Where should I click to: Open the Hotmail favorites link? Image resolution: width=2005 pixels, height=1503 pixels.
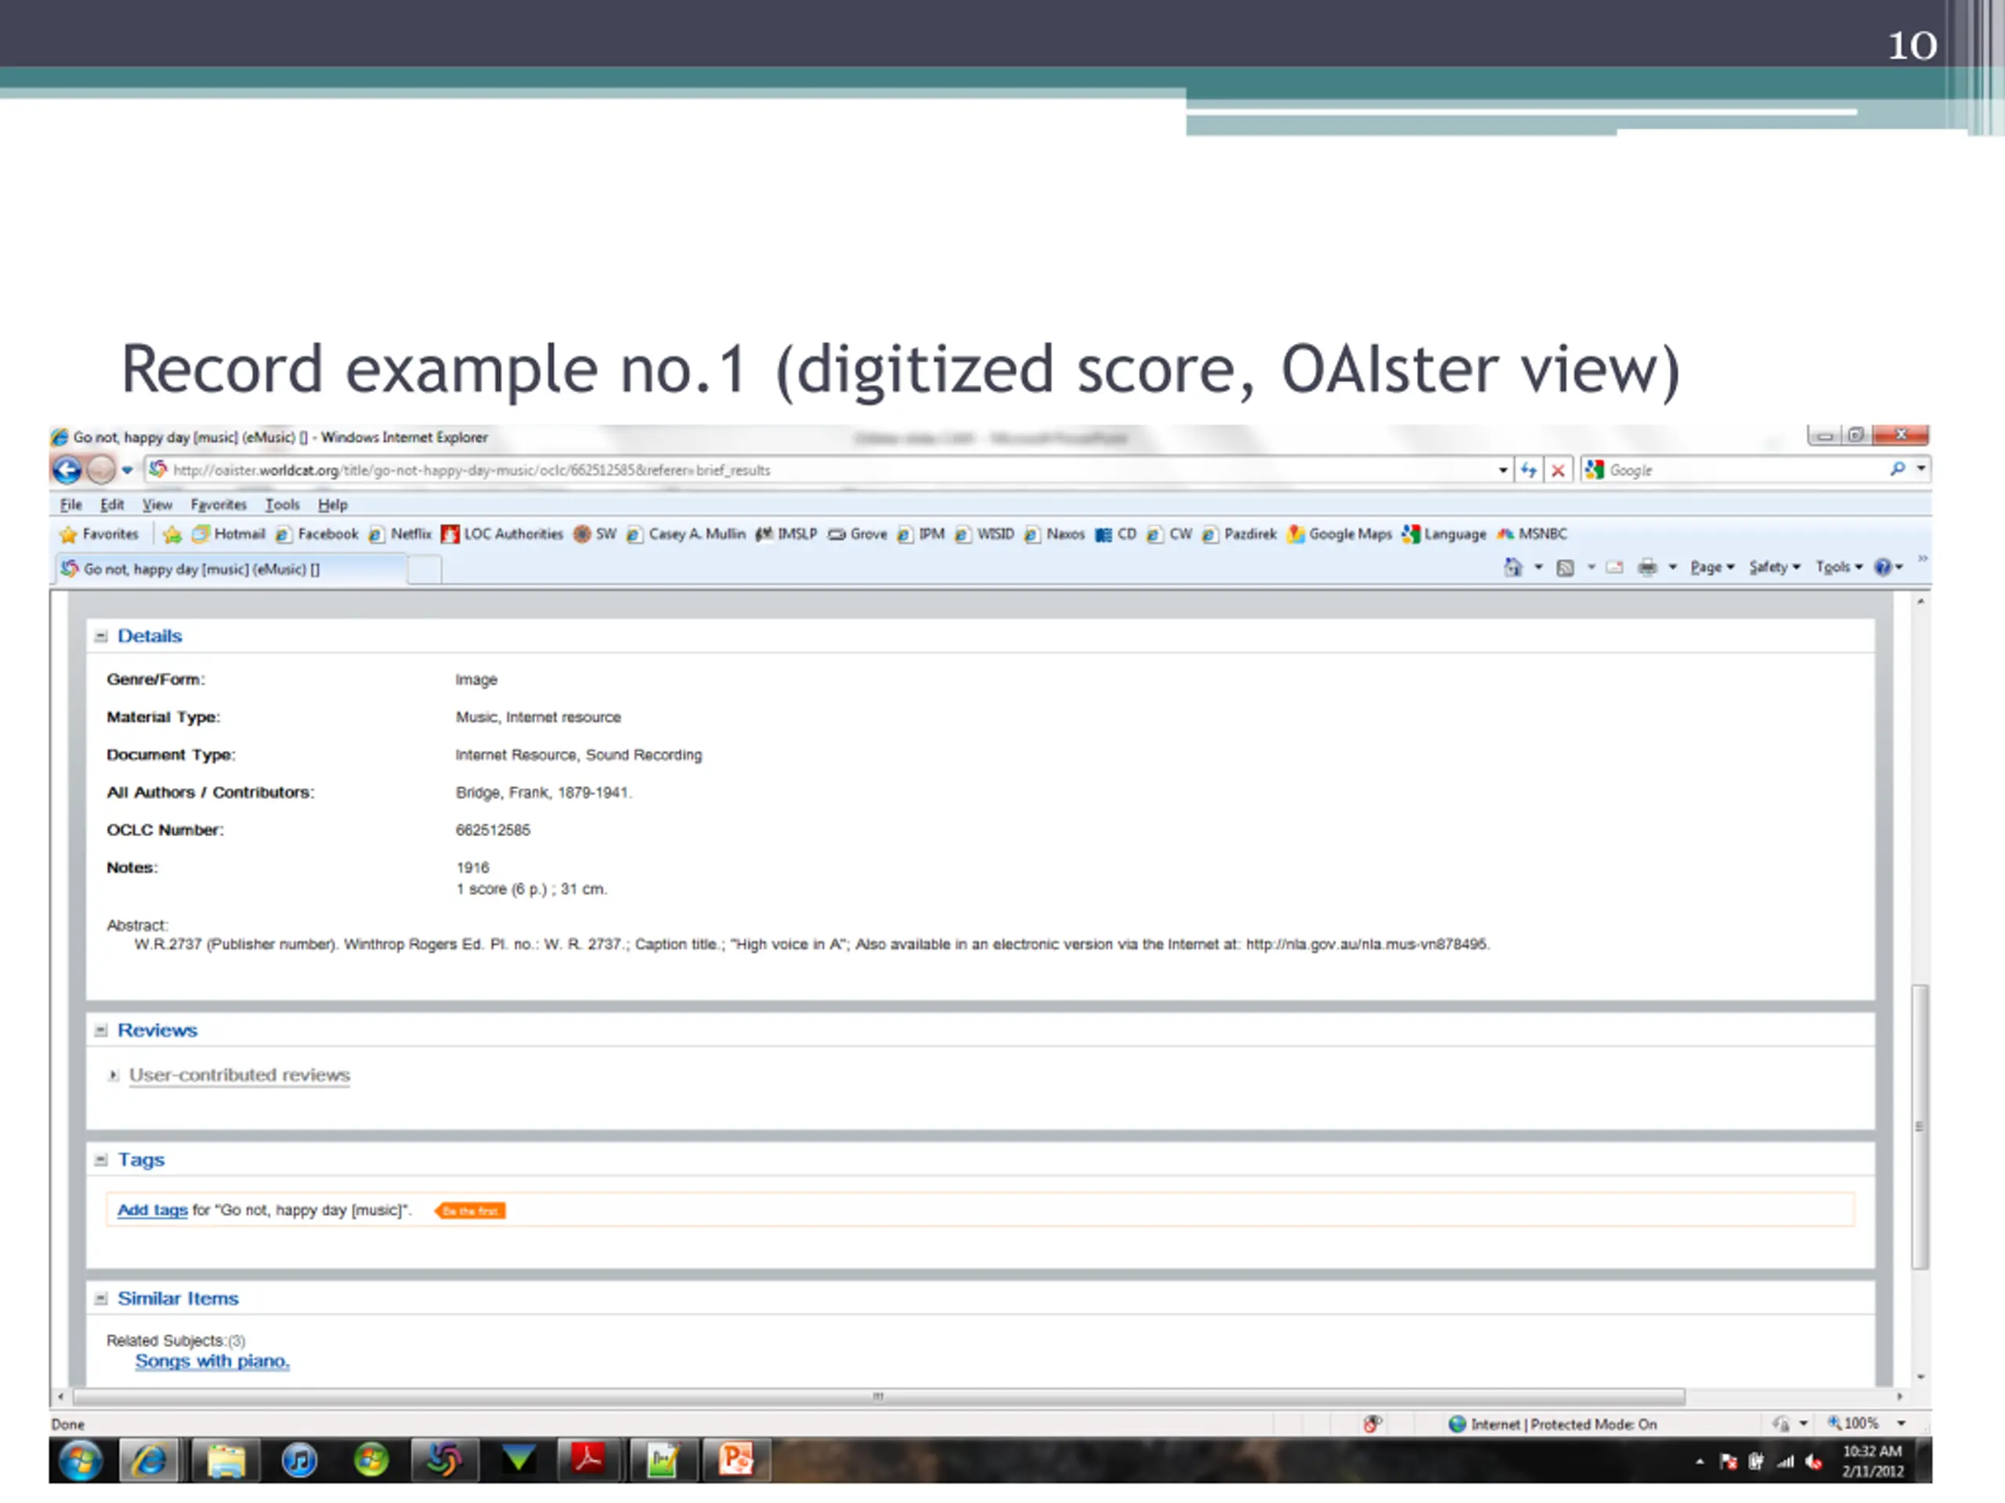(229, 534)
